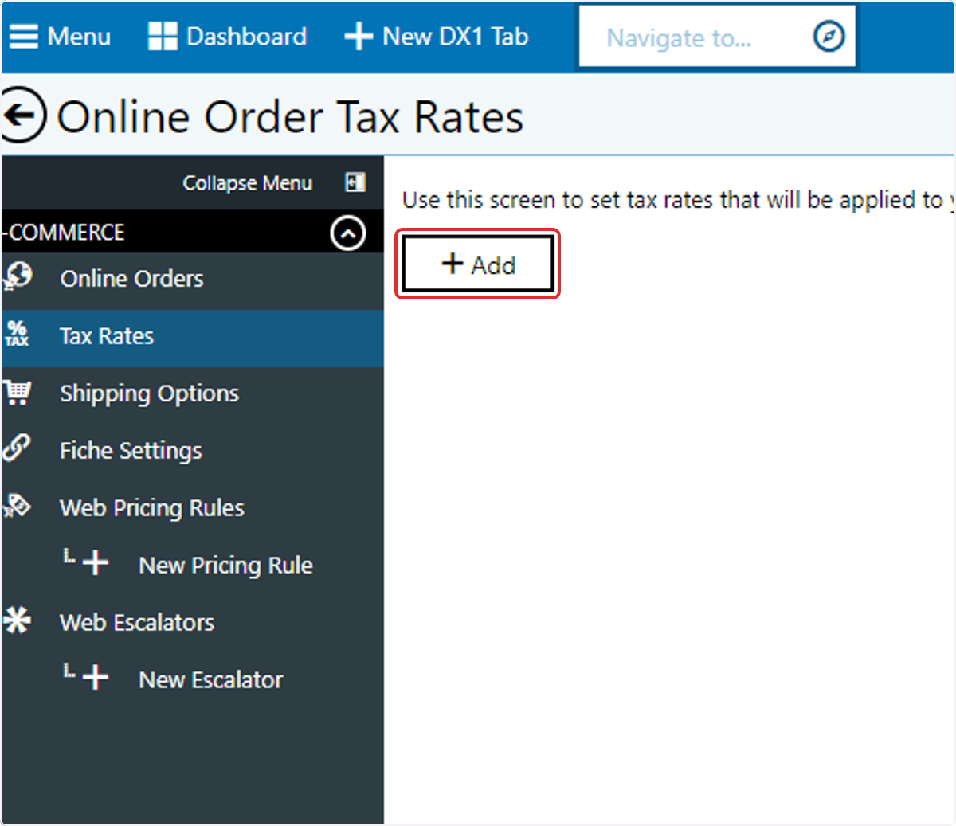Click New Escalator link

211,680
